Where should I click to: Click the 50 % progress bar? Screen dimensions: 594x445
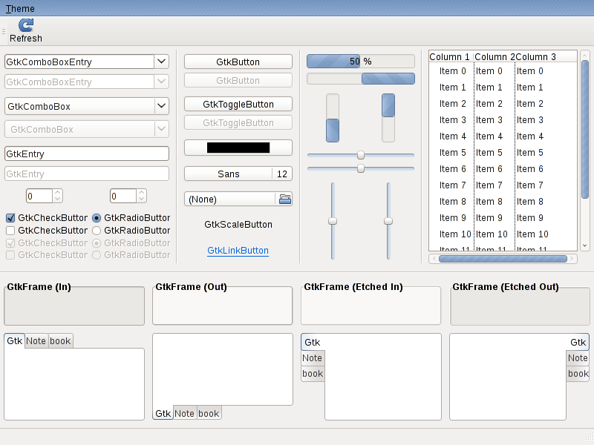pyautogui.click(x=361, y=62)
